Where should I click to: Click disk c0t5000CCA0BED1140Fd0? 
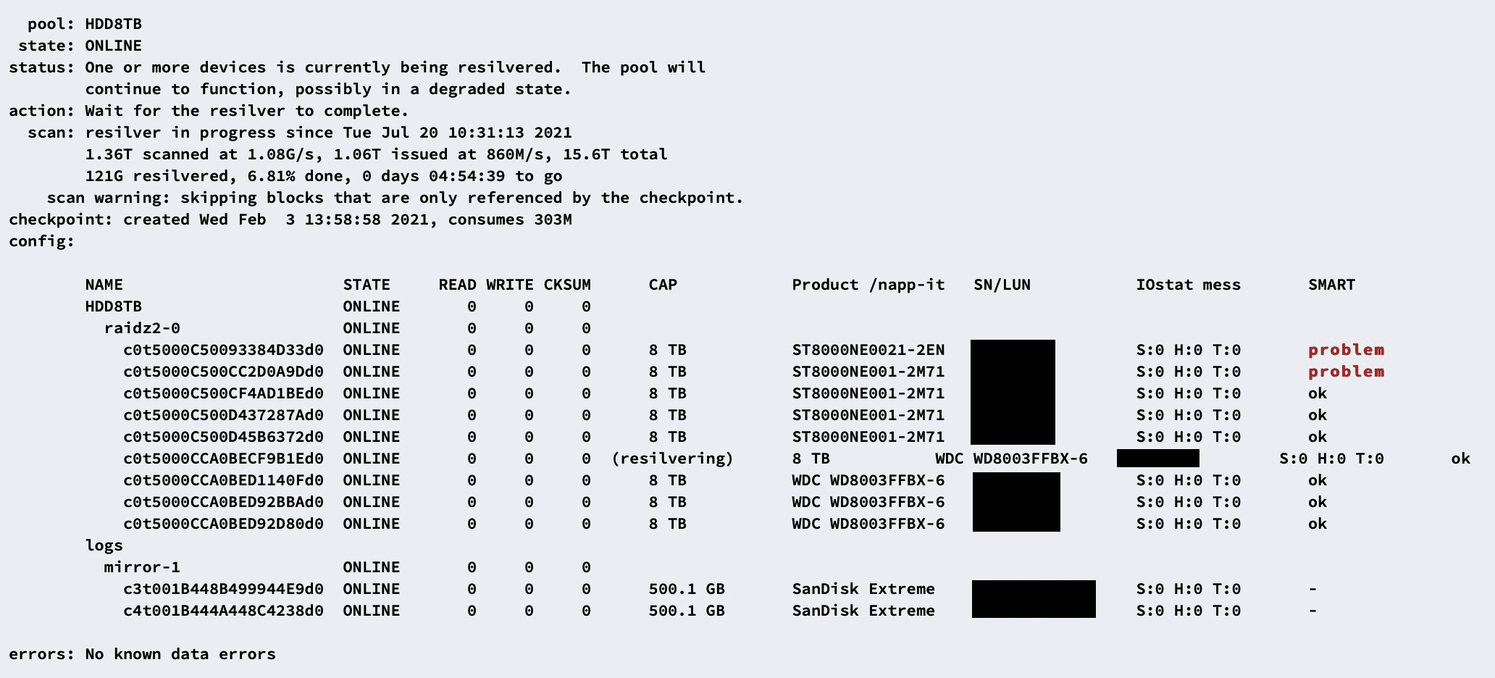point(223,480)
